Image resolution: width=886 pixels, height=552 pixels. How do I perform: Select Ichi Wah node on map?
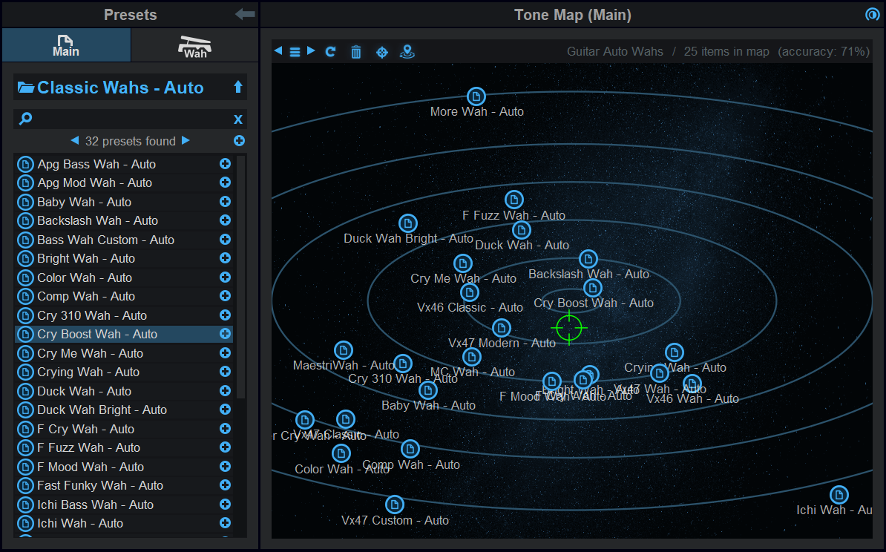[839, 495]
